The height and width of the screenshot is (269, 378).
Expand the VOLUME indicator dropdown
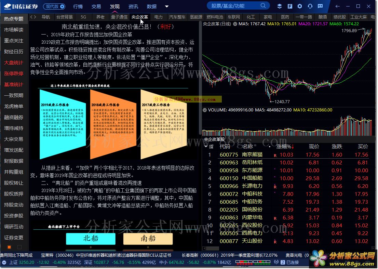[x=205, y=110]
